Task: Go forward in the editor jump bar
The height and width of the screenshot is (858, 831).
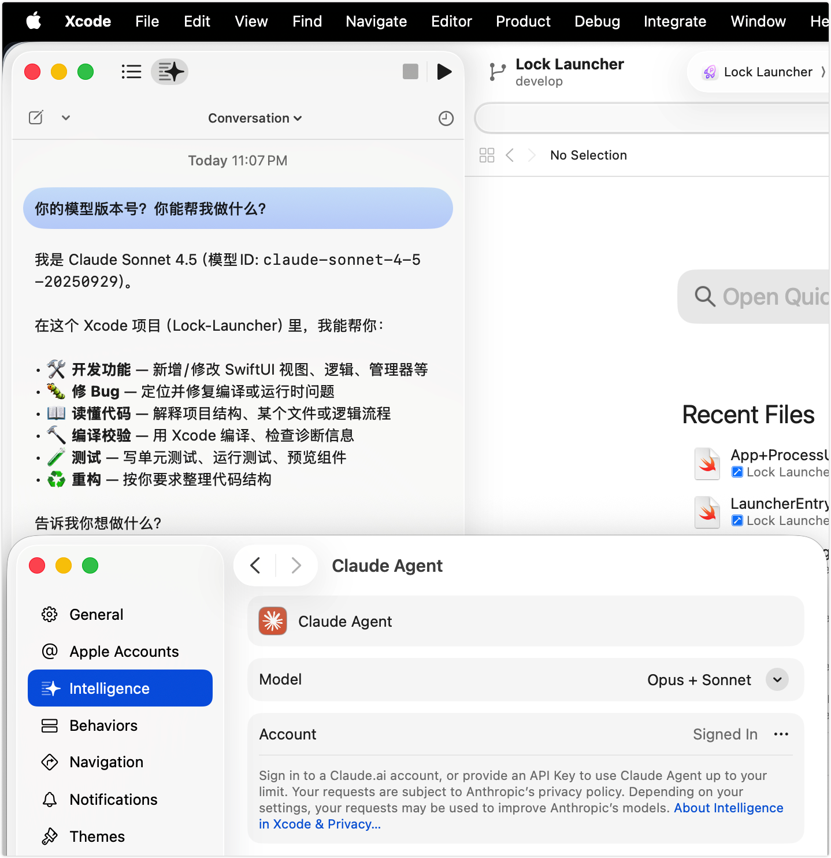Action: coord(532,155)
